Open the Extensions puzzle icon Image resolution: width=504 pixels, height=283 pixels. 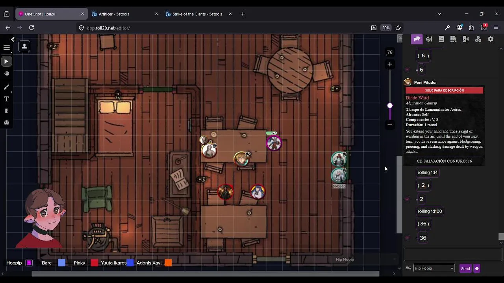[x=471, y=28]
